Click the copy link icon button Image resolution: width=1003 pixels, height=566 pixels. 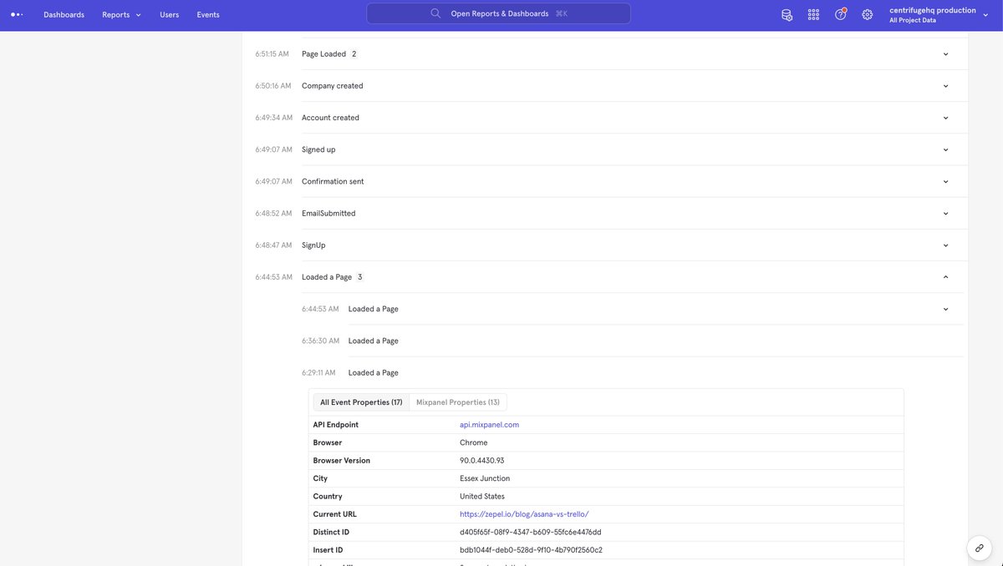click(980, 548)
